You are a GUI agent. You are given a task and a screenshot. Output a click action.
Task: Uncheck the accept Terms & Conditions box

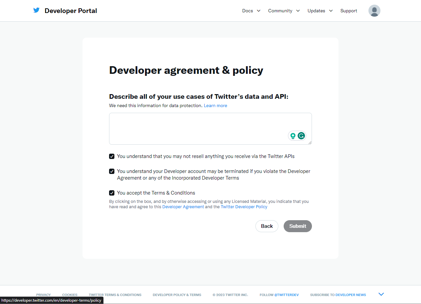pos(112,193)
